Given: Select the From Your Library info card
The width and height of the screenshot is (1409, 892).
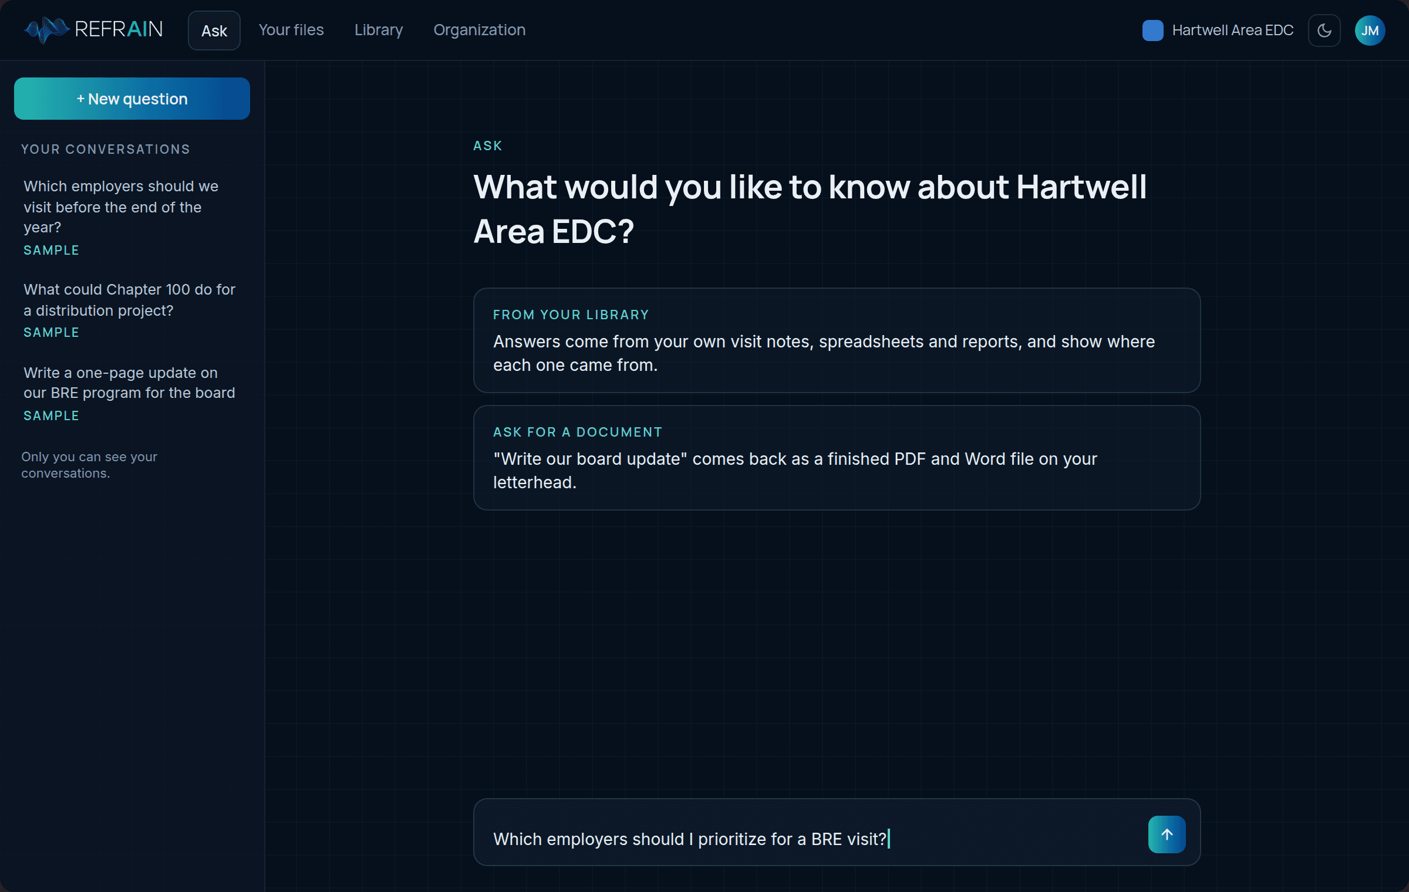Looking at the screenshot, I should (837, 340).
